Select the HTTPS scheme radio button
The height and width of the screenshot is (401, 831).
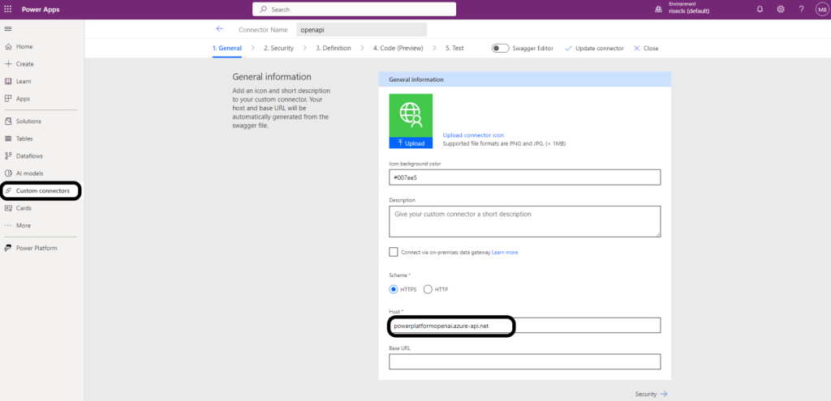pyautogui.click(x=394, y=289)
